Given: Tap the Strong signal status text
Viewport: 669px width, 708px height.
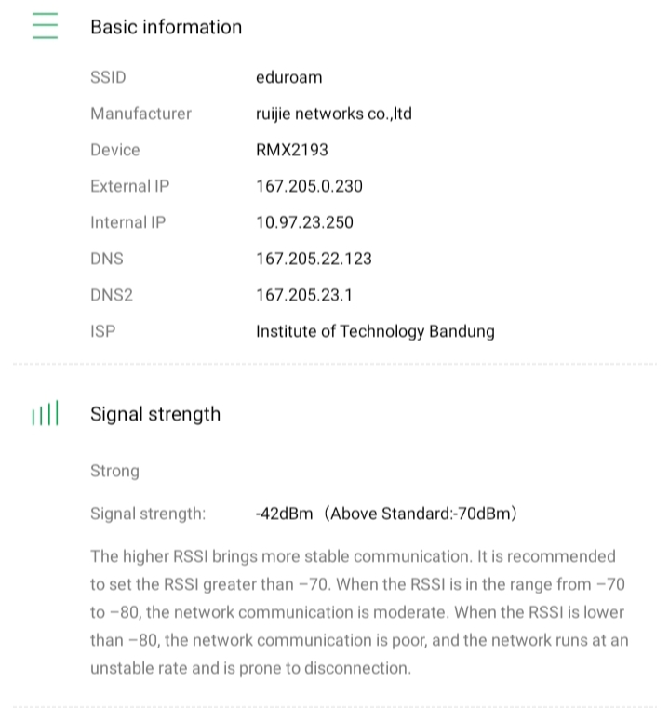Looking at the screenshot, I should 114,471.
